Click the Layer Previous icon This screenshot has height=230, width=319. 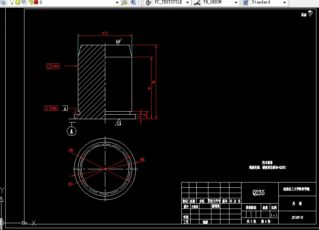pyautogui.click(x=133, y=2)
